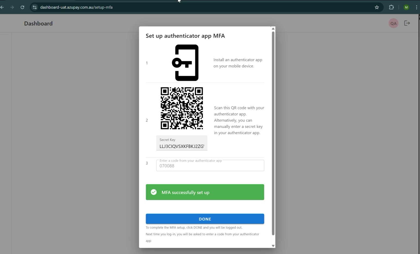
Task: Bookmark this page with the star icon
Action: (x=377, y=7)
